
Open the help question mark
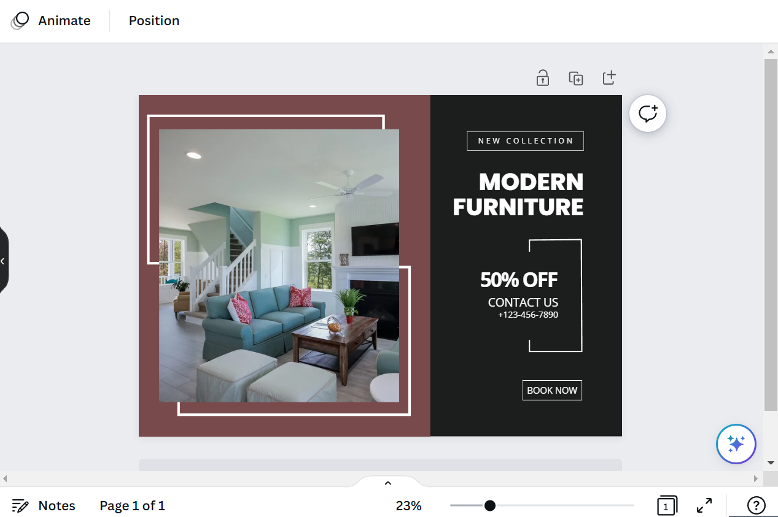pos(756,505)
